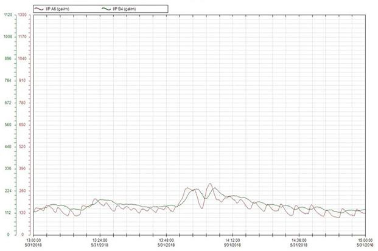
Task: Click the 1120 value on green axis
Action: point(8,15)
